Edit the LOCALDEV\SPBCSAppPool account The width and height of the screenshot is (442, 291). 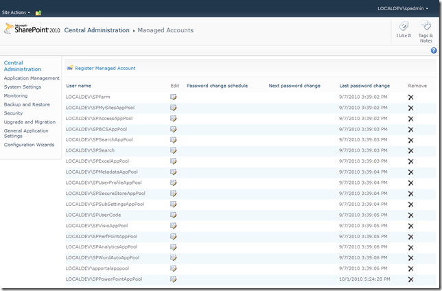pos(174,129)
